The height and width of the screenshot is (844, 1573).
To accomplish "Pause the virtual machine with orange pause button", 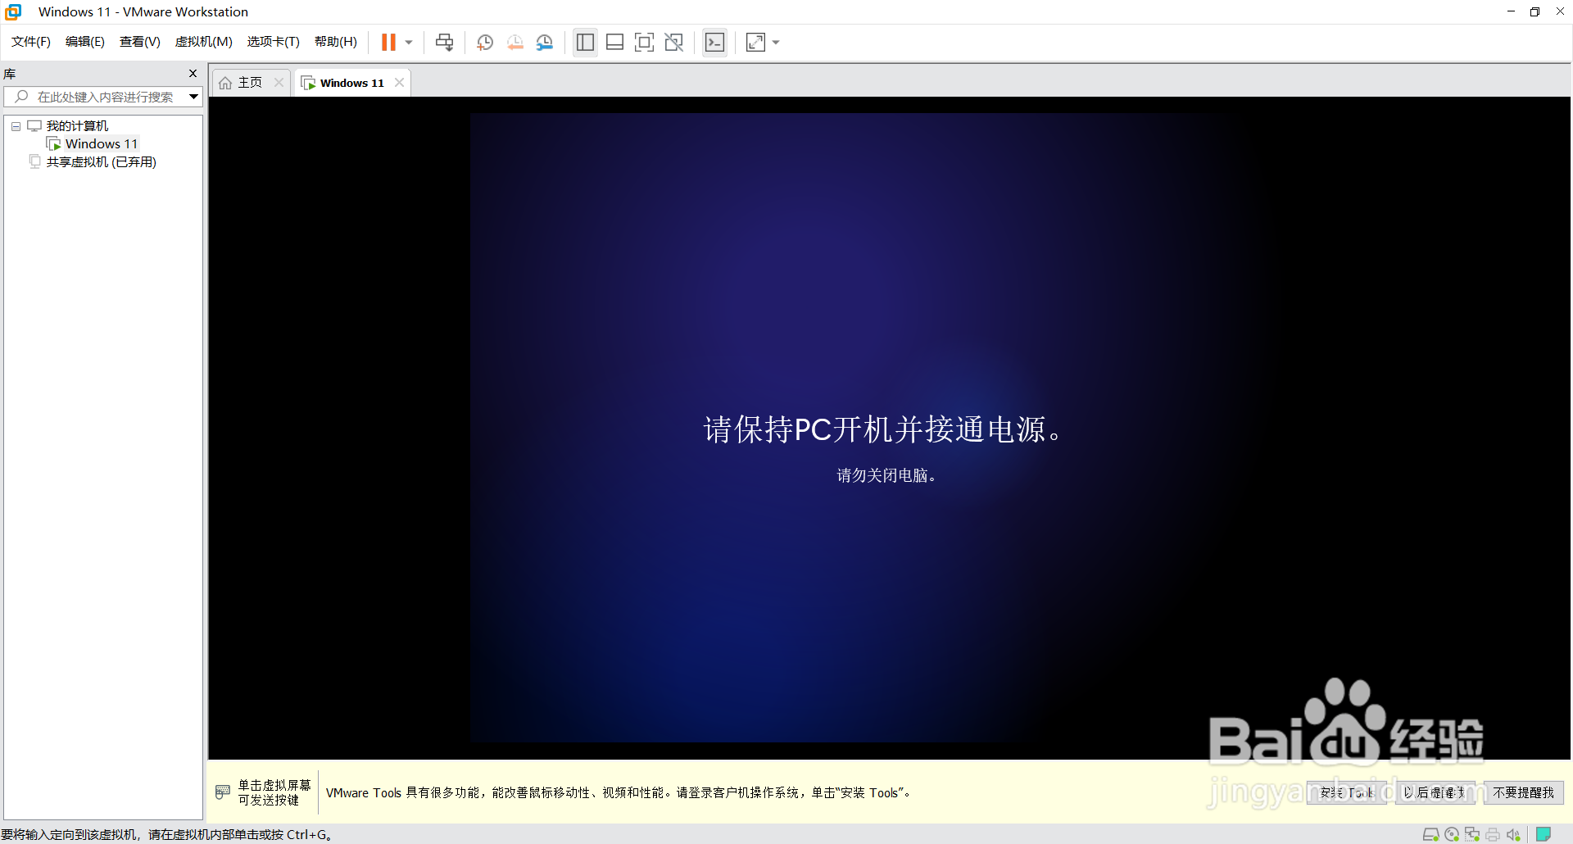I will (388, 43).
